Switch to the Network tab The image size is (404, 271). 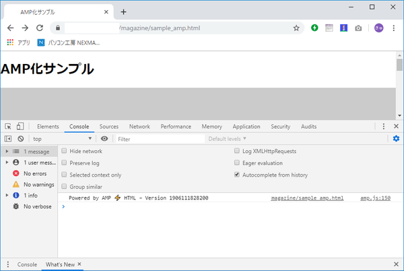tap(139, 126)
